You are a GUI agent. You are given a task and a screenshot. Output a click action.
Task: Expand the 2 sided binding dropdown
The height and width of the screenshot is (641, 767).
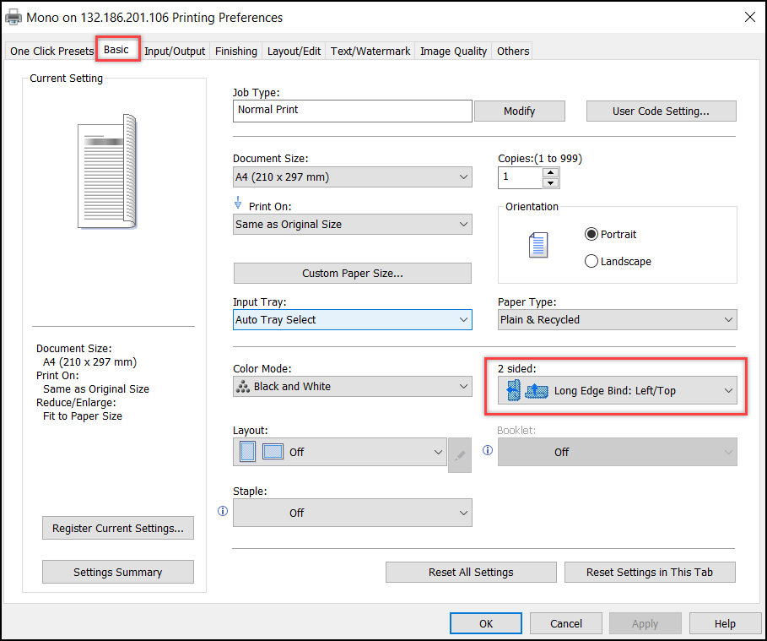click(x=617, y=391)
